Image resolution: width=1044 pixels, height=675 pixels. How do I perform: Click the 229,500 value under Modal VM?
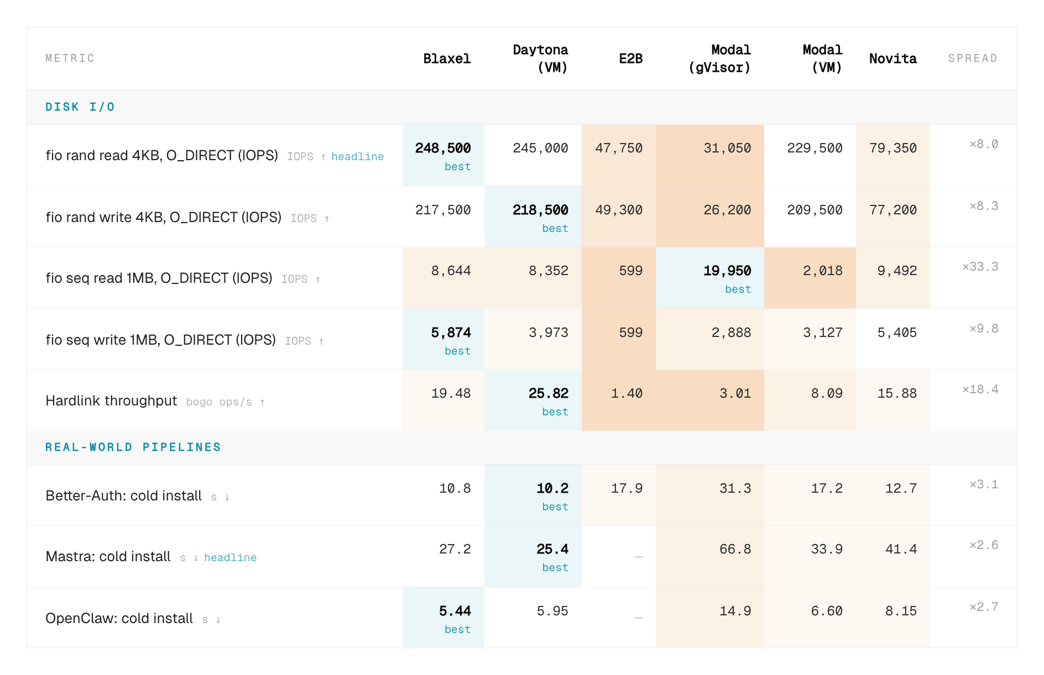[x=815, y=149]
